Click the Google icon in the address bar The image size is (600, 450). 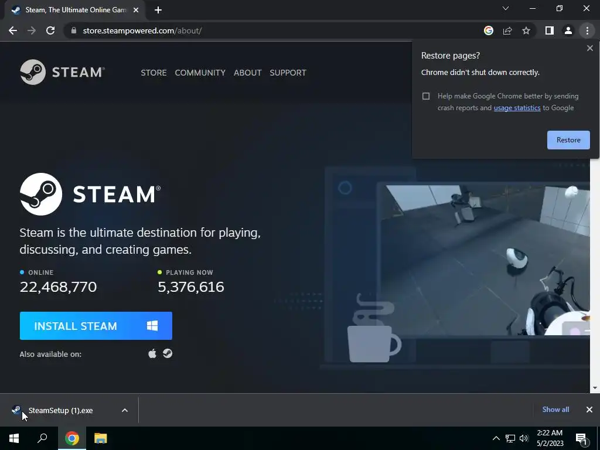coord(488,30)
